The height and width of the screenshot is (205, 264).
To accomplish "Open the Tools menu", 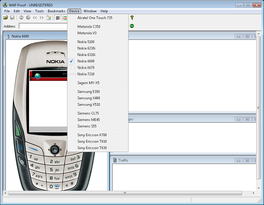I will [x=39, y=11].
